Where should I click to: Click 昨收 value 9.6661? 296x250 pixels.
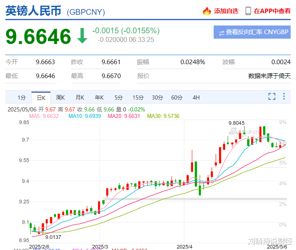coord(111,62)
